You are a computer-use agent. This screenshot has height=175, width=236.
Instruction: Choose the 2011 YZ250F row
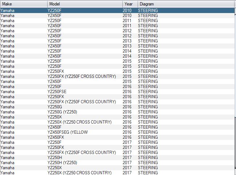[117, 21]
